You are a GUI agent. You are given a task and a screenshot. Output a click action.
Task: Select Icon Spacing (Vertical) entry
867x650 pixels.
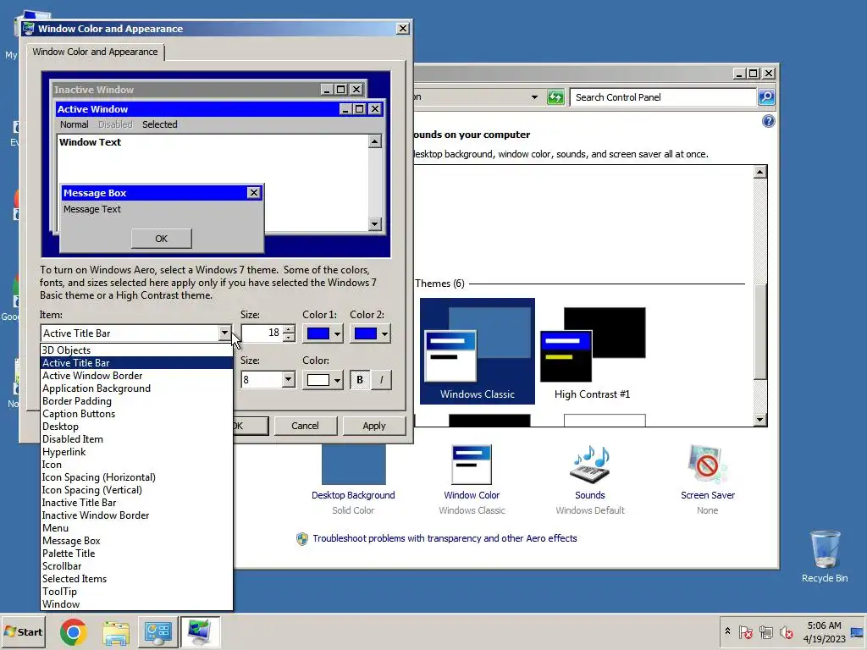136,490
